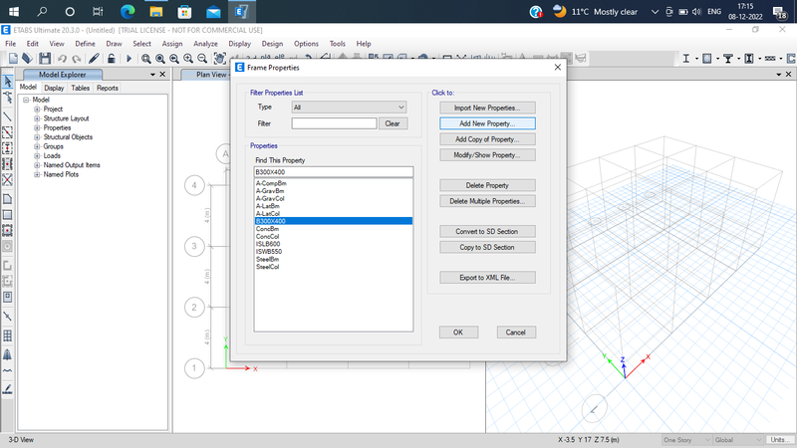797x448 pixels.
Task: Click the Find This Property input field
Action: [x=334, y=171]
